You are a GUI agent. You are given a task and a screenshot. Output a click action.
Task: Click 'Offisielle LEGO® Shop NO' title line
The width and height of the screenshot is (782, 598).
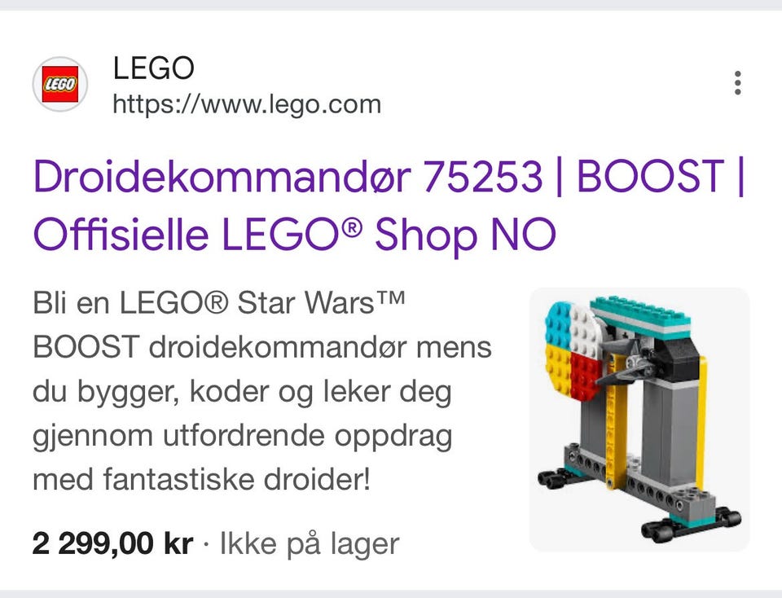point(294,234)
